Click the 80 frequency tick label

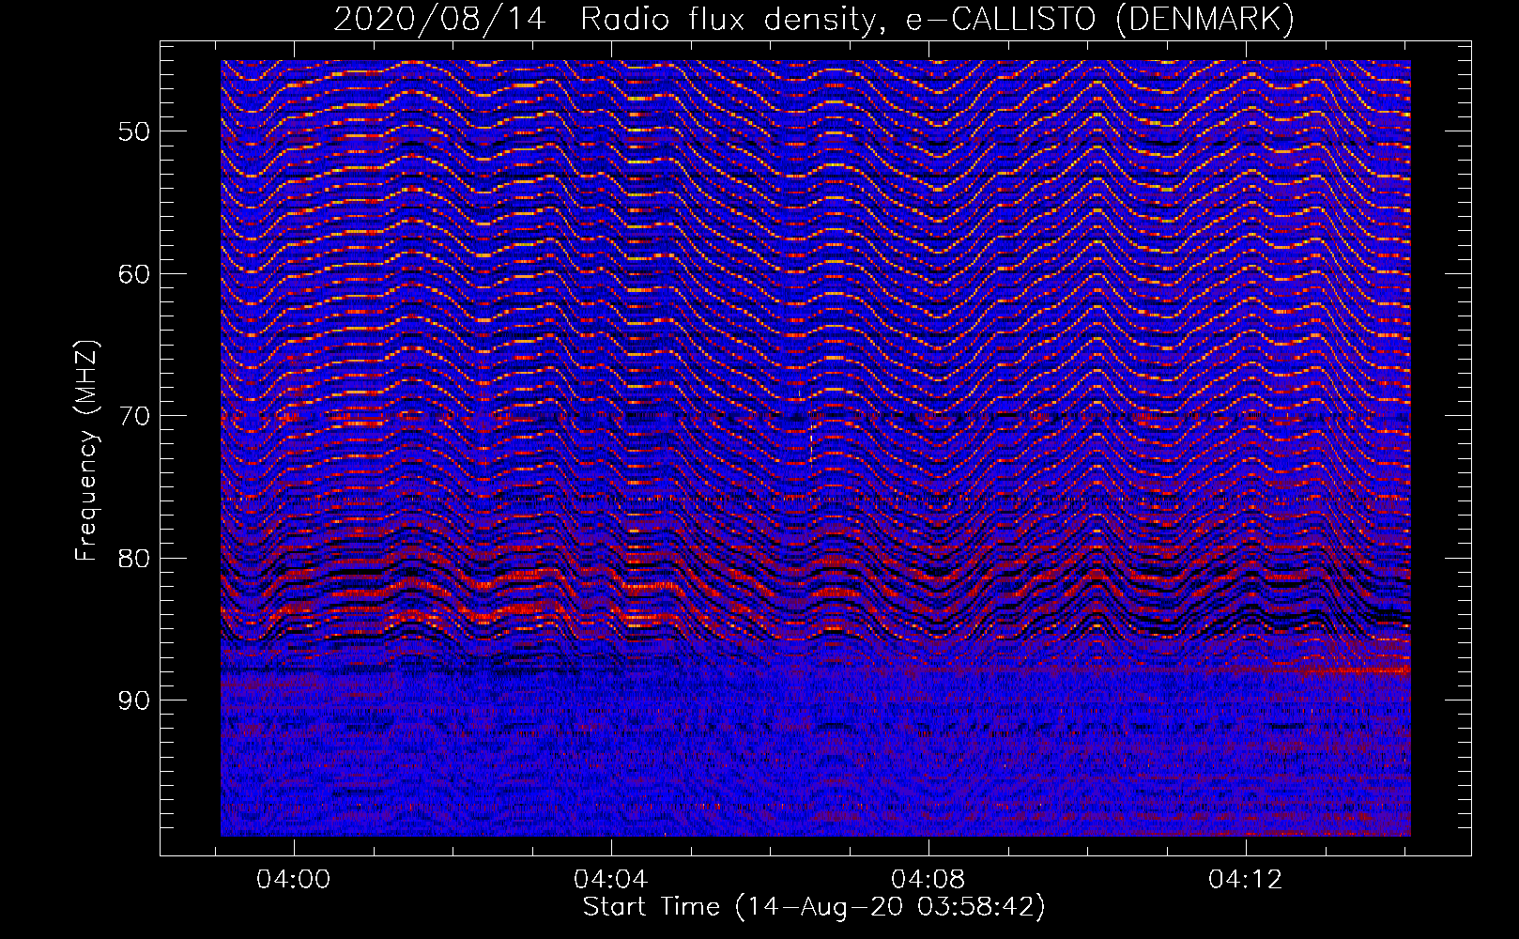(x=134, y=559)
